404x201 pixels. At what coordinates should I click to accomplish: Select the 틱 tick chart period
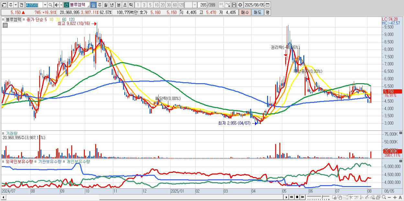click(131, 5)
